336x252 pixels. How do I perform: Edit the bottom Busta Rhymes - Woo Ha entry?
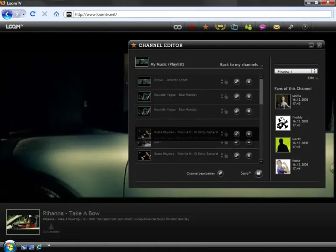(x=236, y=155)
